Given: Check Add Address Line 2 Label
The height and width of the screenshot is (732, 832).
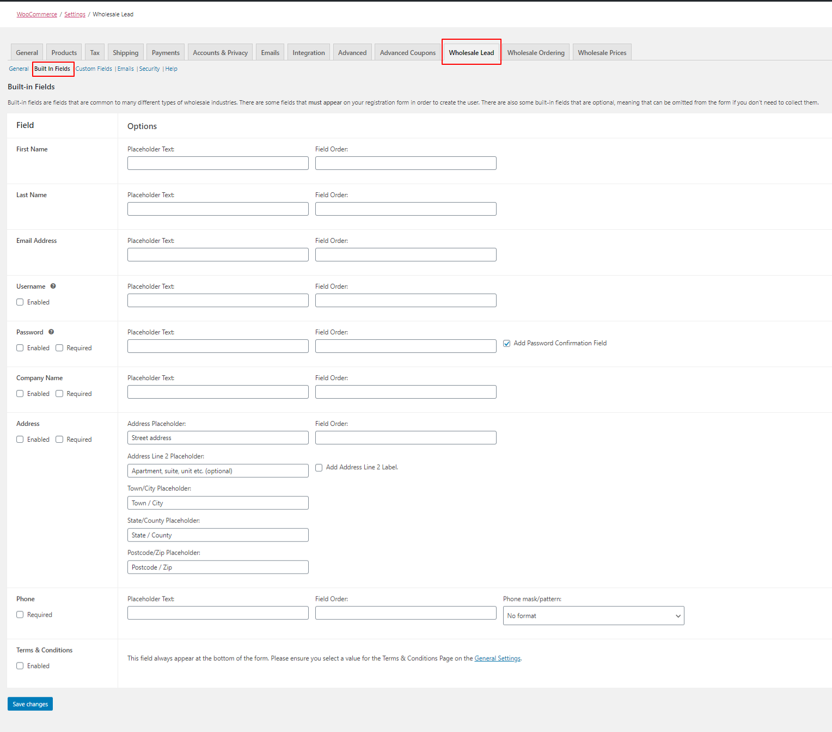Looking at the screenshot, I should 319,468.
